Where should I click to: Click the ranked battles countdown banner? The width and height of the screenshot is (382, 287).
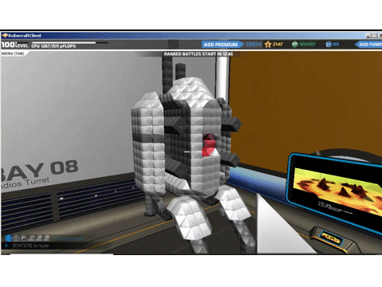tap(198, 54)
